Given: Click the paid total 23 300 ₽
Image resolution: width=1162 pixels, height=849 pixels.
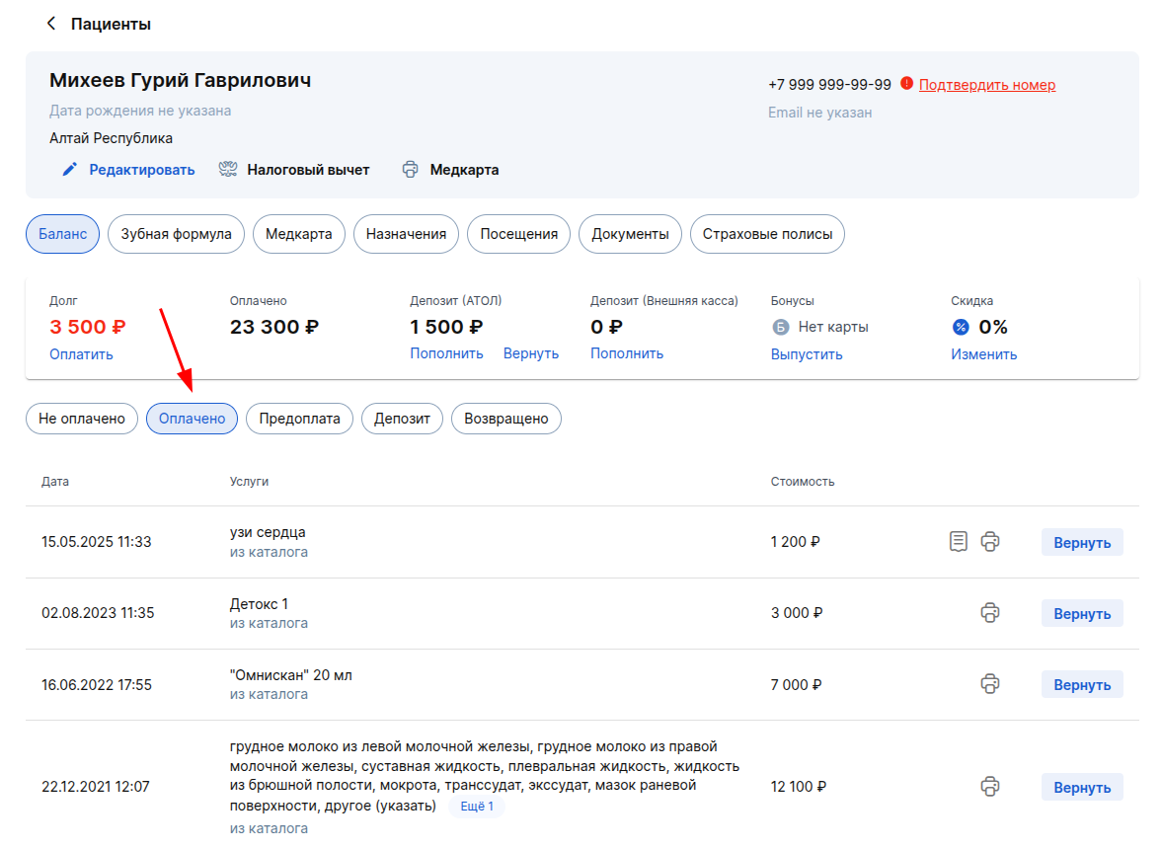Looking at the screenshot, I should pos(274,327).
